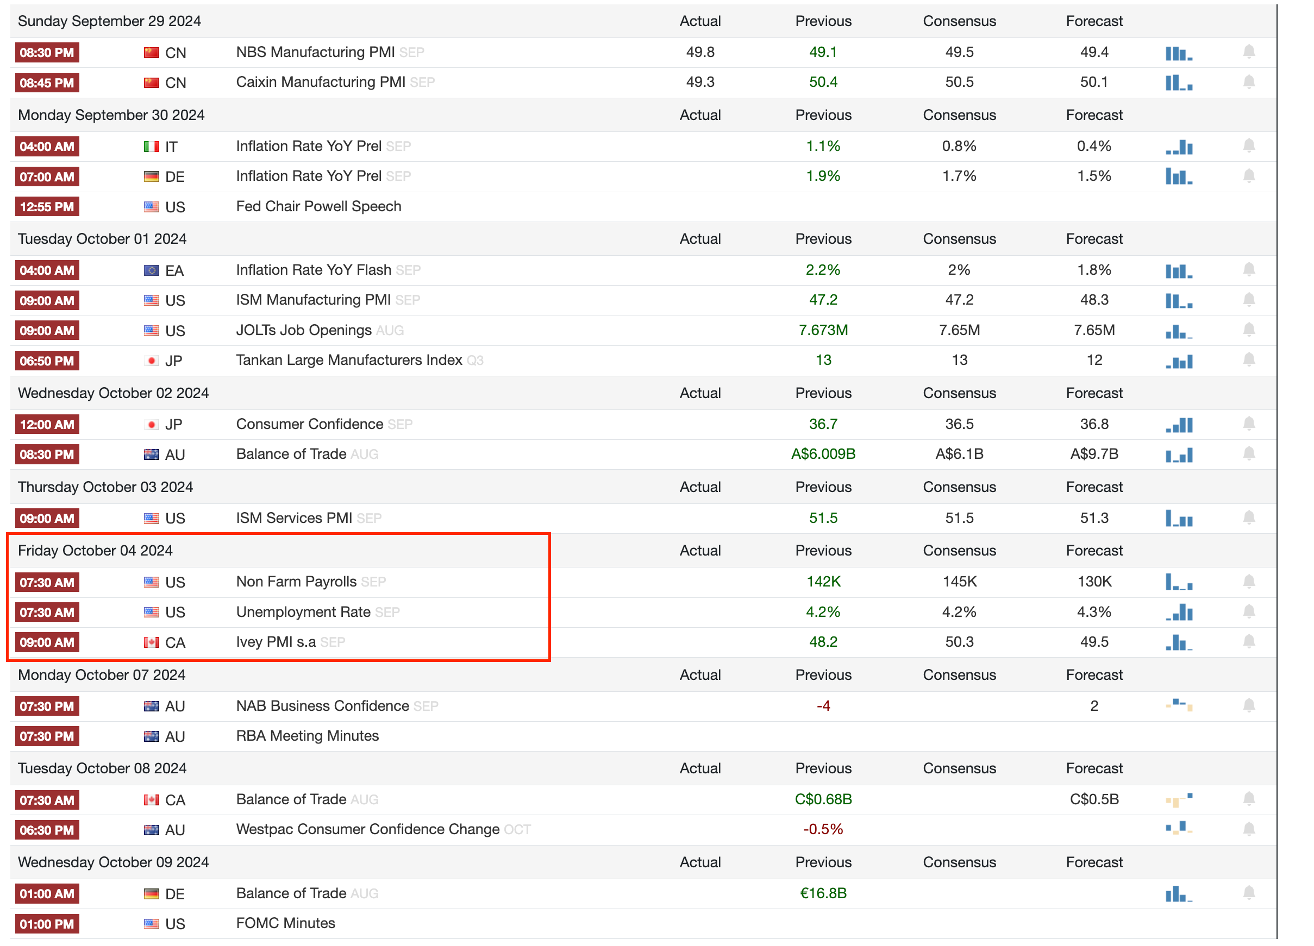
Task: Open JOLTs Job Openings event details
Action: [304, 330]
